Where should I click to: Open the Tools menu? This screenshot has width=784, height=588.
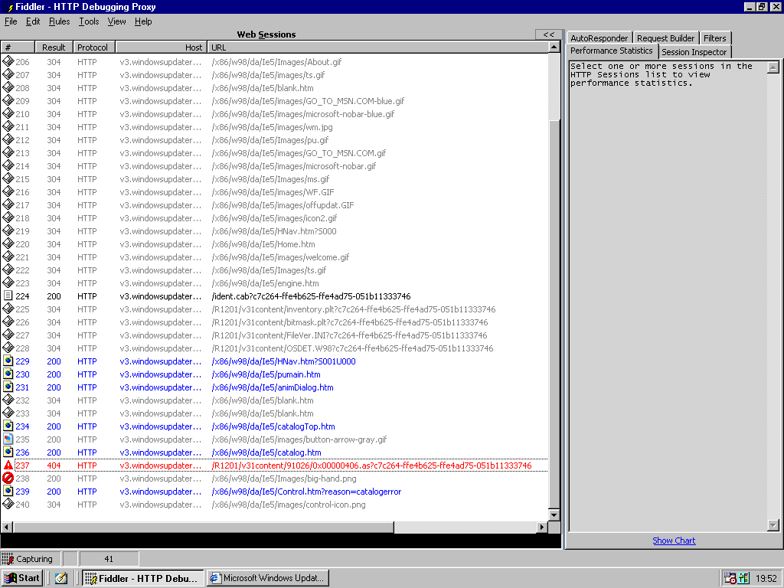(89, 21)
